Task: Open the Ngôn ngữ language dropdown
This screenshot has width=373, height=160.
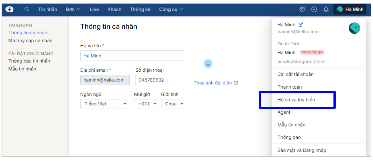Action: click(x=104, y=104)
